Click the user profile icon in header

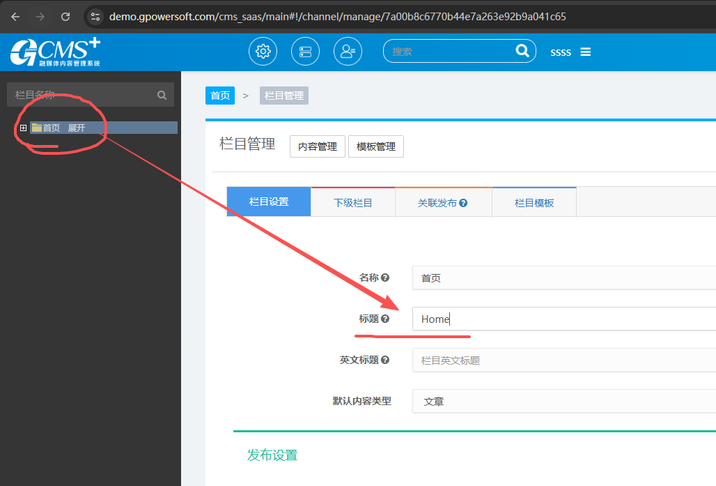(x=348, y=52)
